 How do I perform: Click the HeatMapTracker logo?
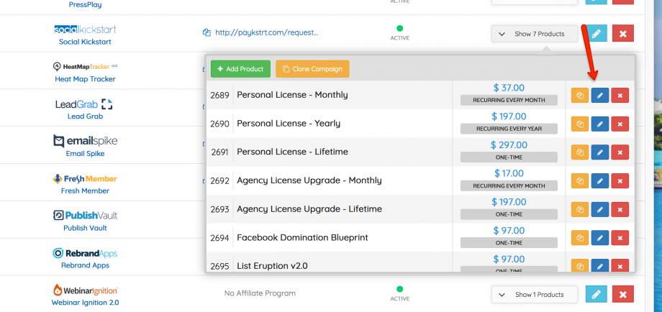point(86,67)
